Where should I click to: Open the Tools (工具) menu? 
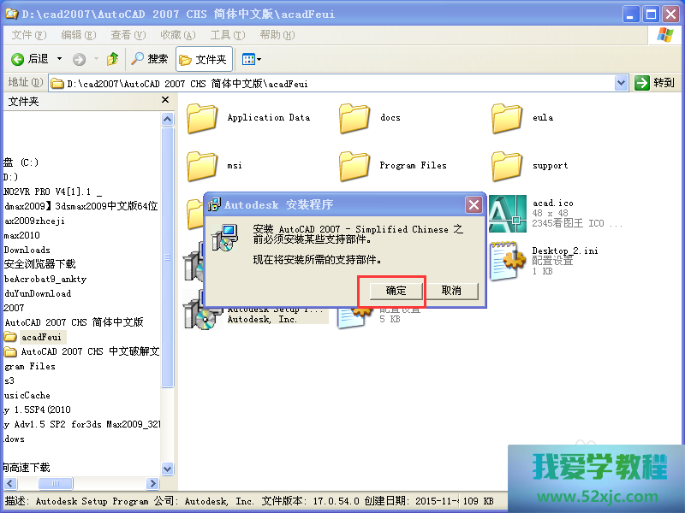tap(227, 35)
